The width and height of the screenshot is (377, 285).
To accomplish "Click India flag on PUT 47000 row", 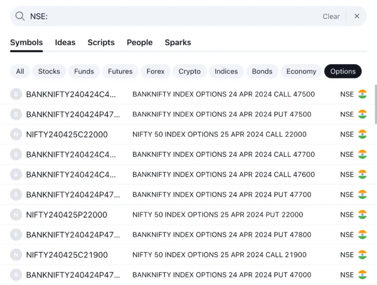I will (362, 275).
